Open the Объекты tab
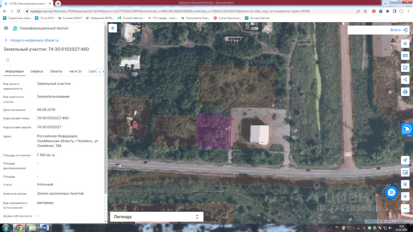Viewport: 413px width, 232px height. (x=56, y=72)
